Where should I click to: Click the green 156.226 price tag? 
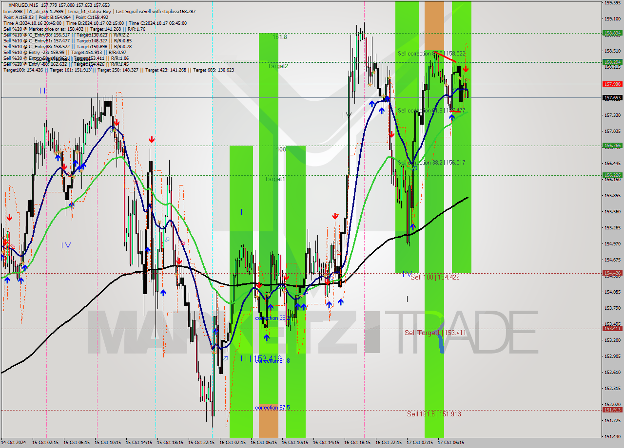[x=612, y=175]
